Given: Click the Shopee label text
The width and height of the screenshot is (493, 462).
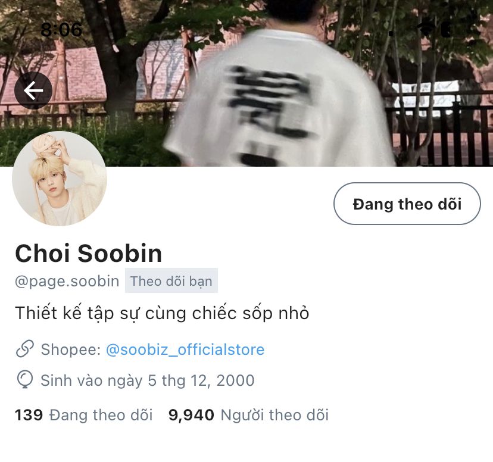Looking at the screenshot, I should [x=71, y=349].
